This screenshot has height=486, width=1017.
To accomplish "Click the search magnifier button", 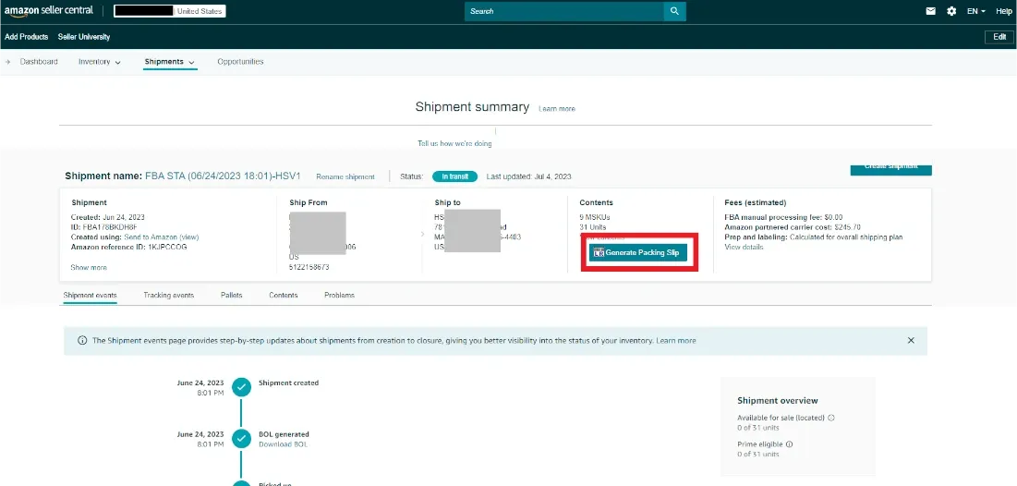I will [x=674, y=11].
